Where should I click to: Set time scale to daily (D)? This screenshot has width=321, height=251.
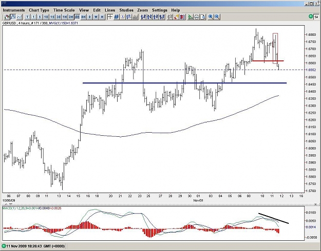click(x=89, y=17)
